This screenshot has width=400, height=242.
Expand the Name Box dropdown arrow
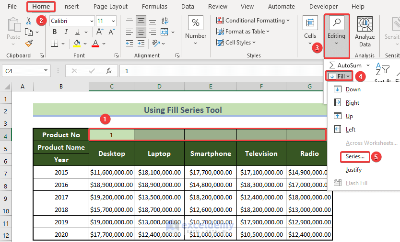46,71
